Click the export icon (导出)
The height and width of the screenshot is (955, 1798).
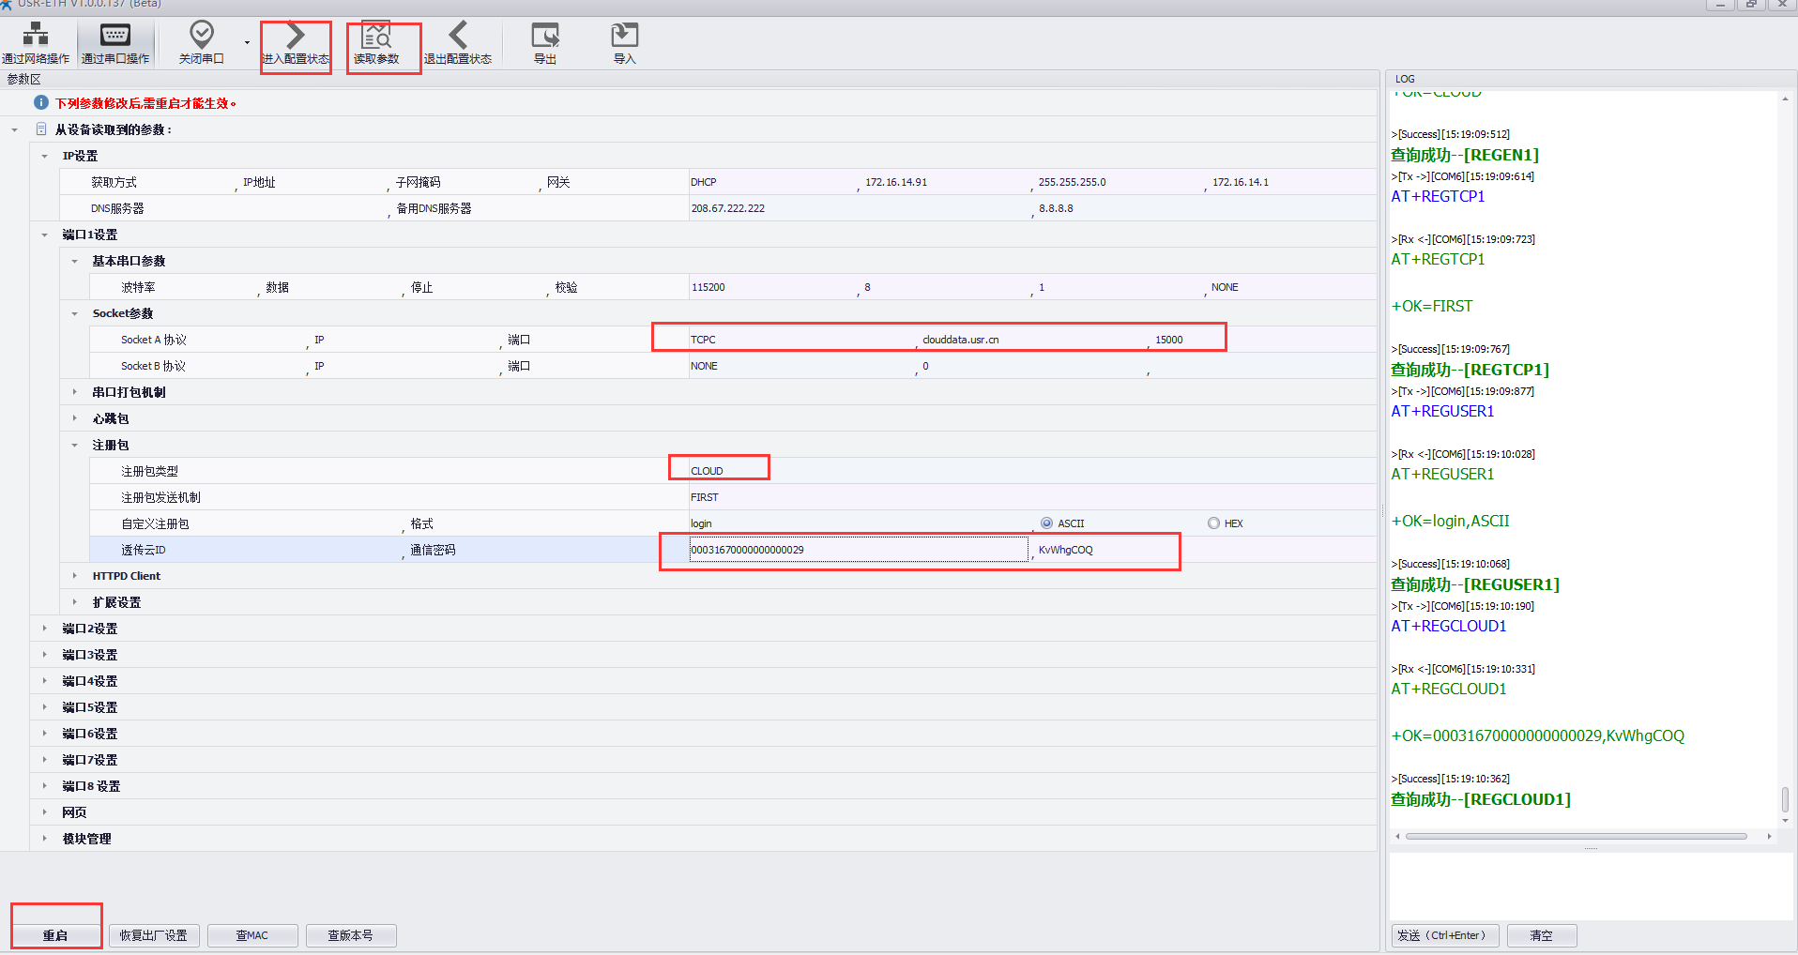(545, 43)
